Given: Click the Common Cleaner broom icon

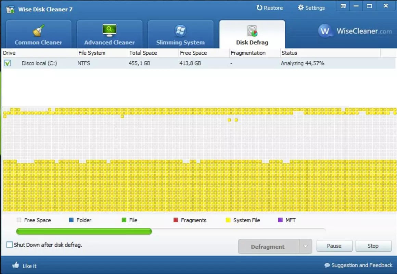Looking at the screenshot, I should tap(38, 31).
